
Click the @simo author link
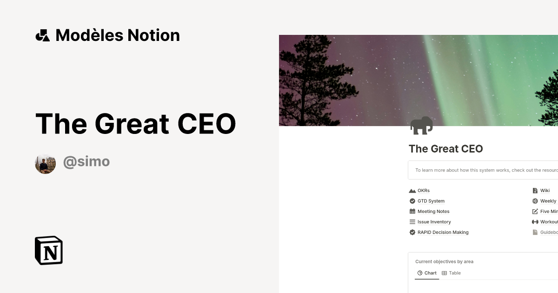(x=86, y=161)
